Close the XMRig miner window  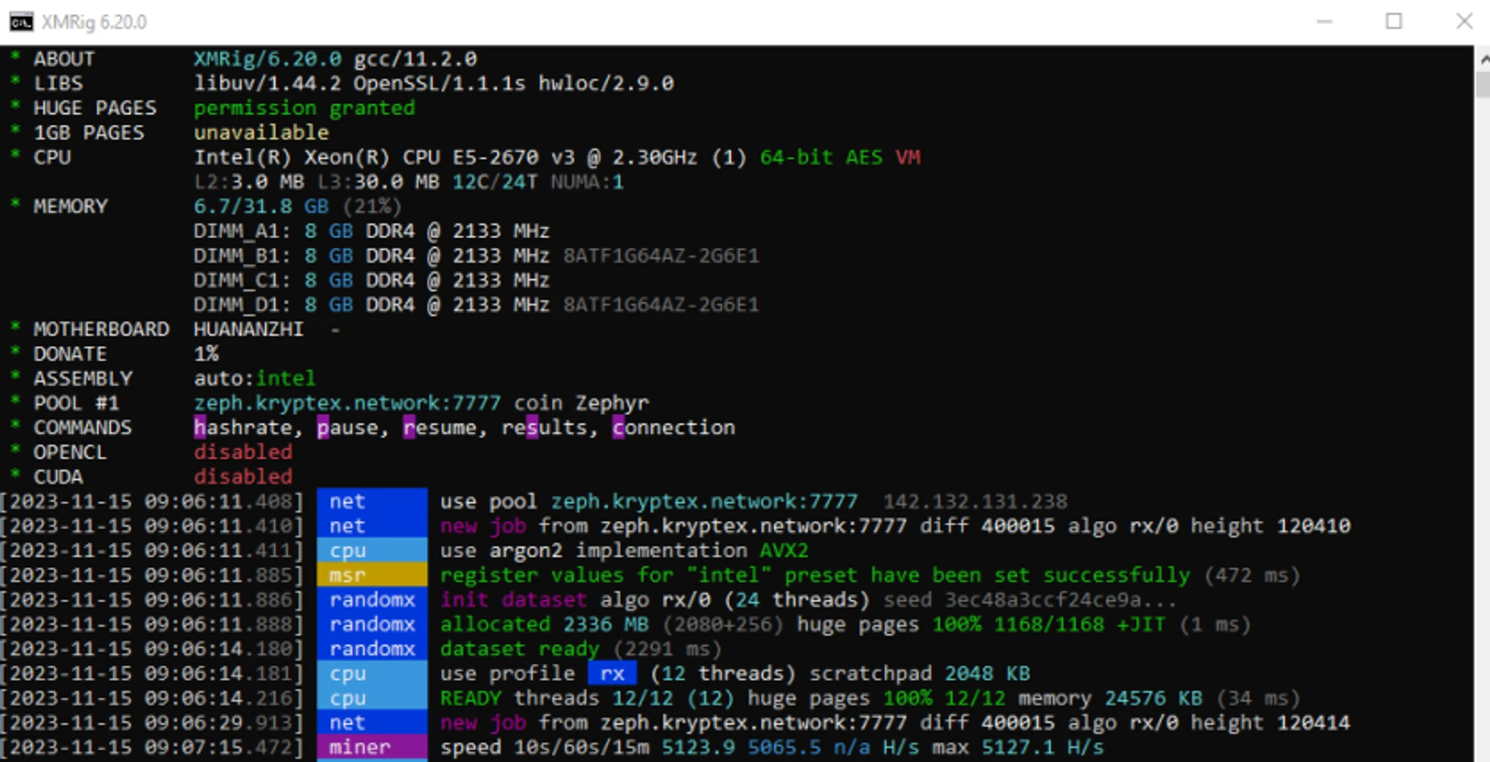(1463, 22)
